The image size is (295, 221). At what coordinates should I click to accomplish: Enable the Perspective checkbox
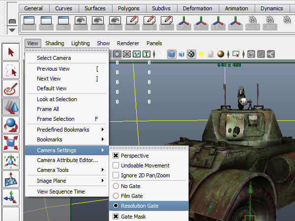[116, 156]
